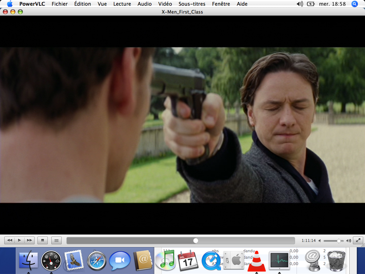Stop the video with the stop button
This screenshot has height=274, width=365.
(x=43, y=240)
